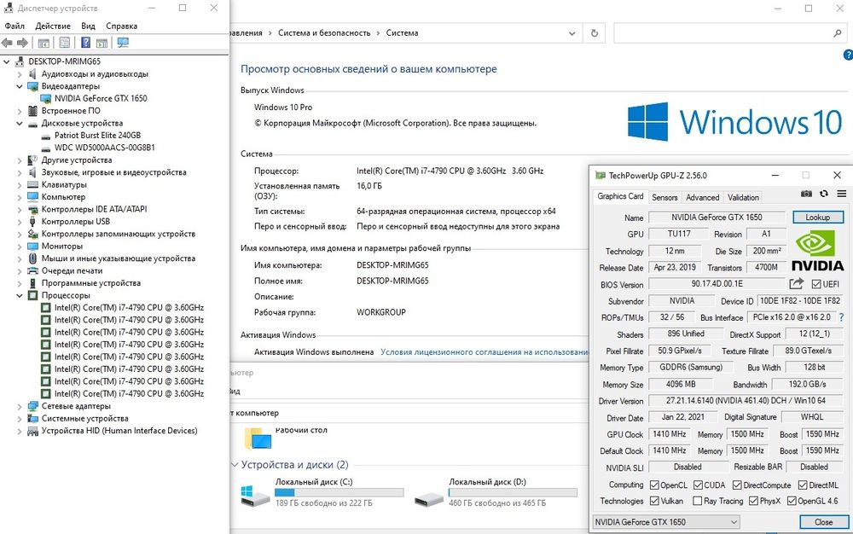The image size is (853, 534).
Task: Open license agreement terms link
Action: (x=485, y=351)
